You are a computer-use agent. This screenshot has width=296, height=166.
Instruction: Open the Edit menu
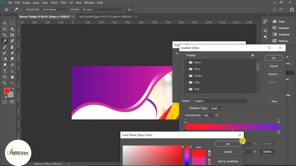tap(17, 3)
